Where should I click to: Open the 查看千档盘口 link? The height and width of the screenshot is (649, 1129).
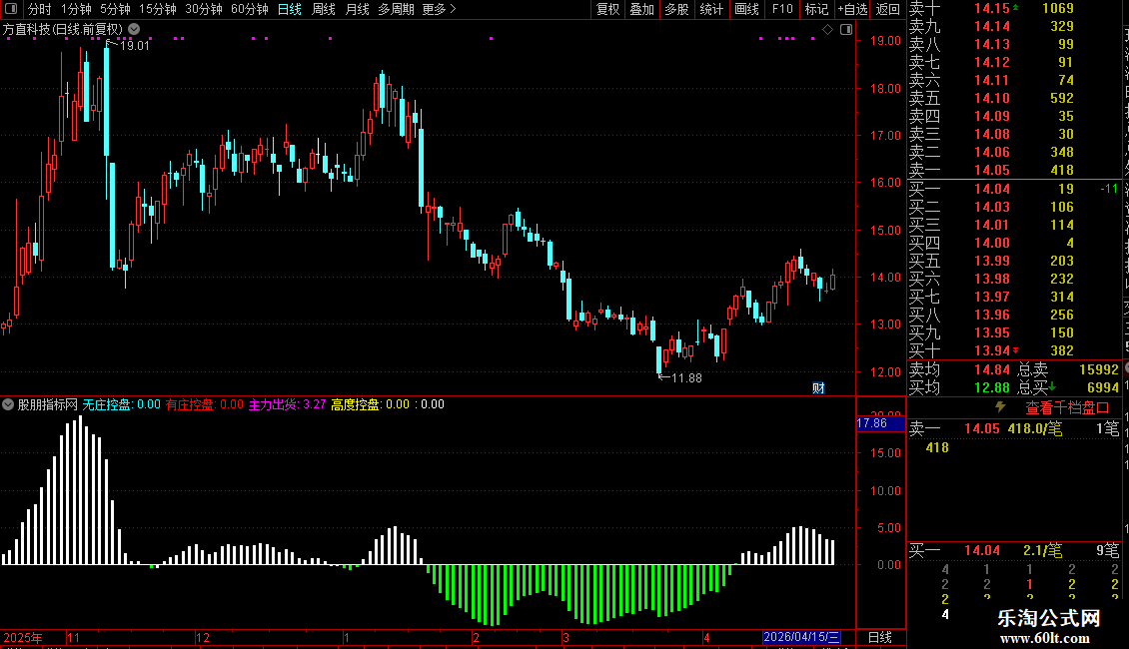(1067, 408)
